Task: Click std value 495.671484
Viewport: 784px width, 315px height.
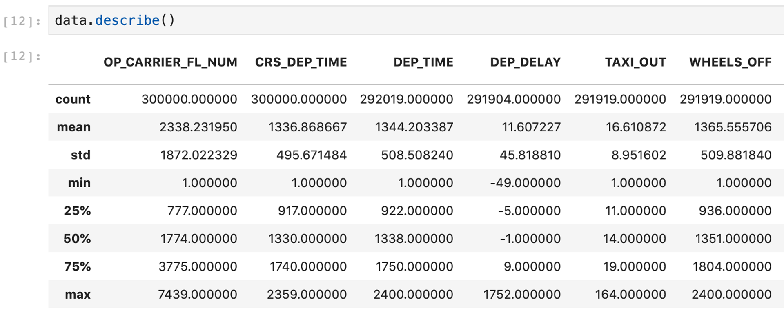Action: coord(312,155)
